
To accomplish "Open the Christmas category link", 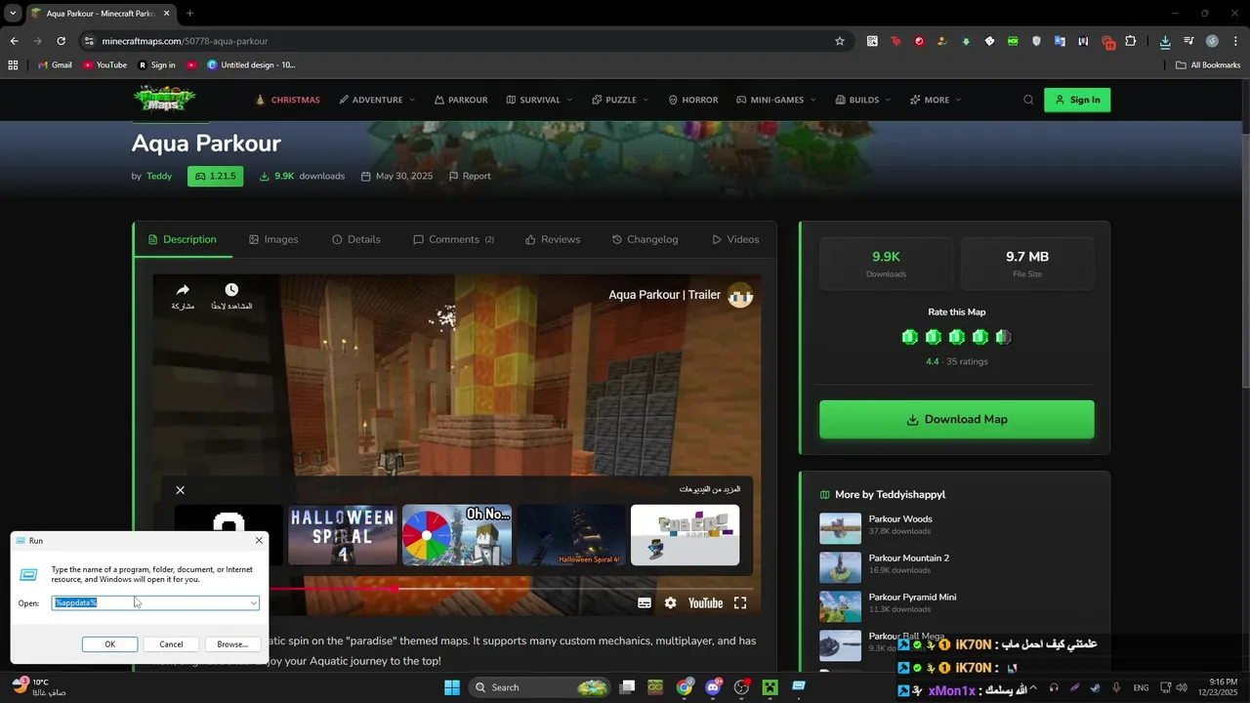I will tap(287, 100).
